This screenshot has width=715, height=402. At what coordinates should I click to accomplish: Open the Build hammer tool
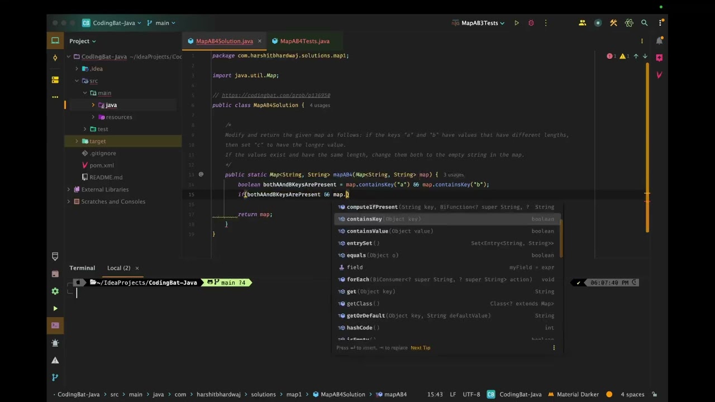[x=613, y=23]
